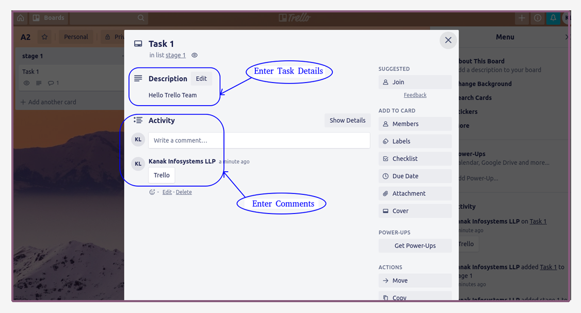The height and width of the screenshot is (313, 581).
Task: Click Stickers in board menu
Action: coord(468,112)
